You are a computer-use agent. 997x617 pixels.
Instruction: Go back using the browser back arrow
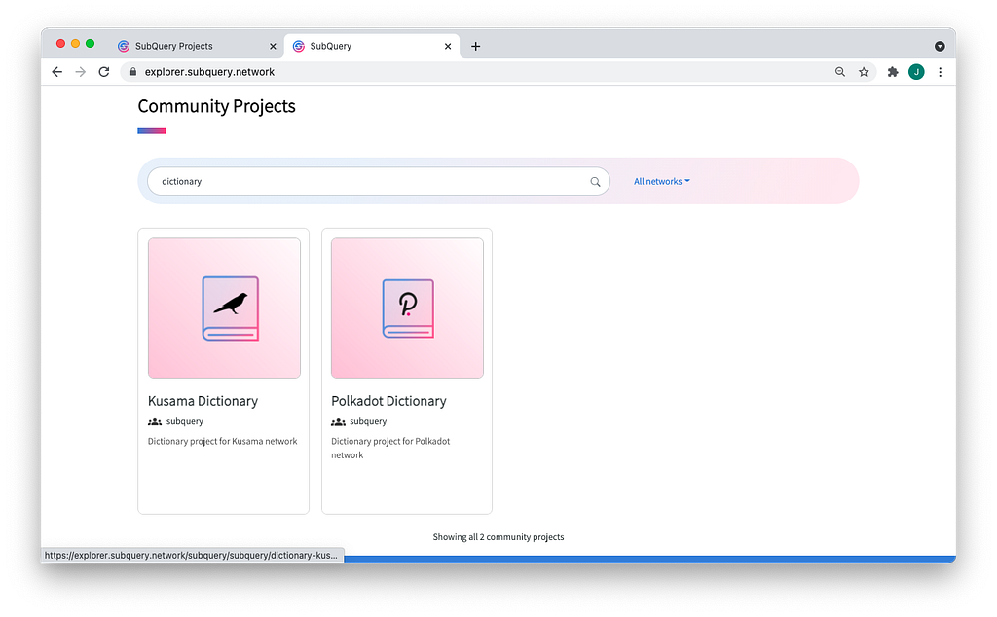57,72
